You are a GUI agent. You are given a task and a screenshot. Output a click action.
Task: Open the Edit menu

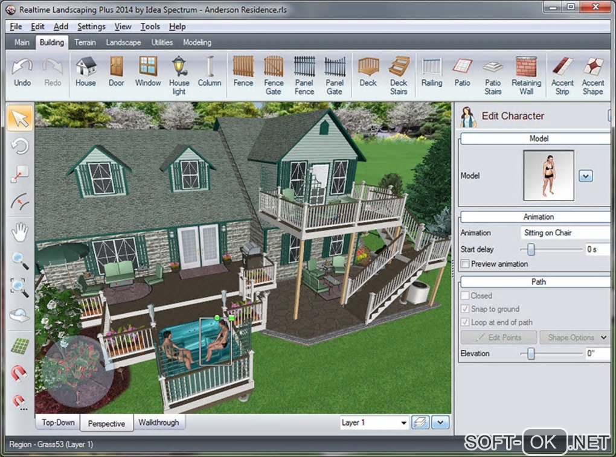pyautogui.click(x=37, y=27)
